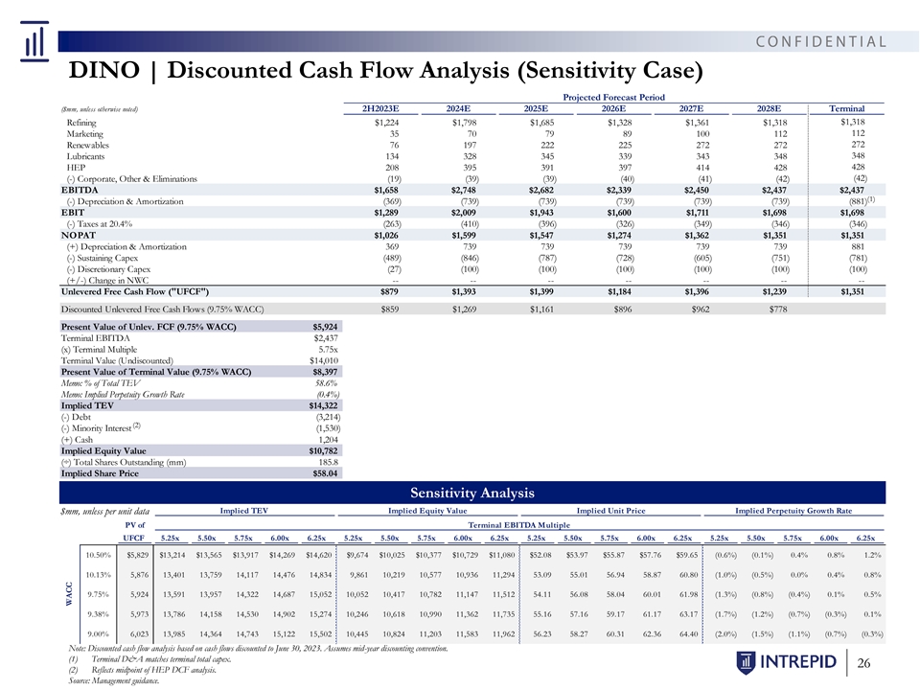This screenshot has height=690, width=920.
Task: Click the 9.38% WACC row label
Action: click(x=98, y=614)
